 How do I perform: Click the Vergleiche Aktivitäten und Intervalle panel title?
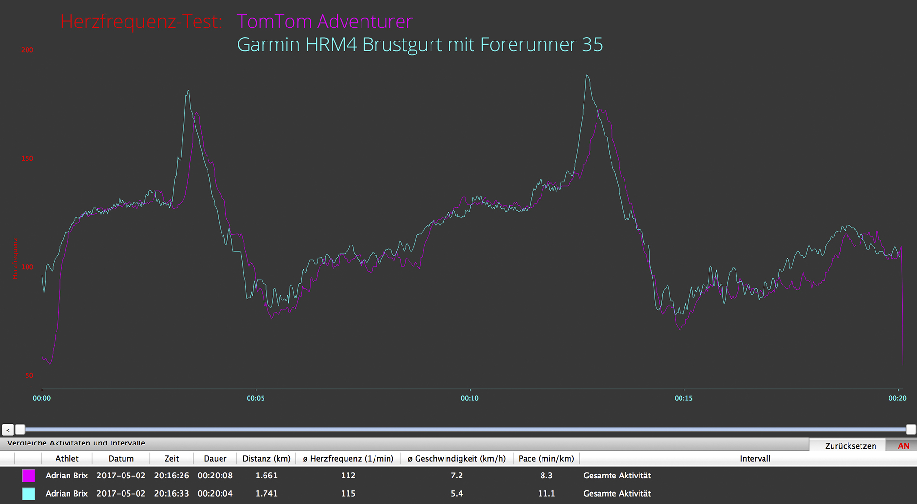point(76,443)
